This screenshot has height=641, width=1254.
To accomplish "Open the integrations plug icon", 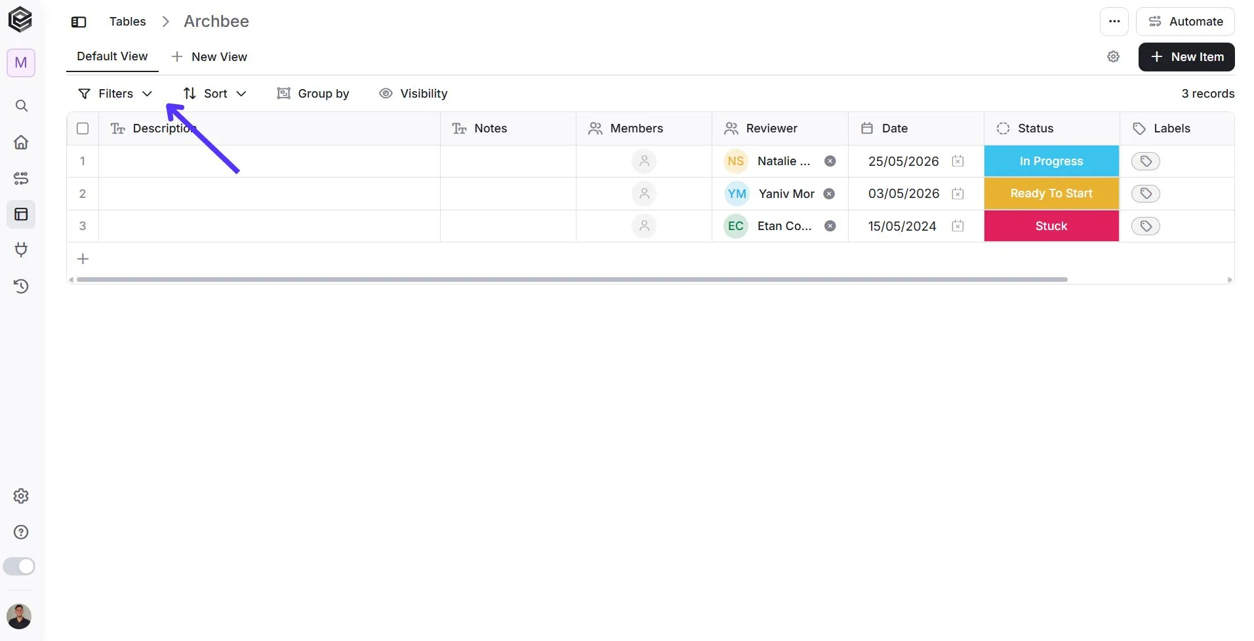I will pos(21,250).
